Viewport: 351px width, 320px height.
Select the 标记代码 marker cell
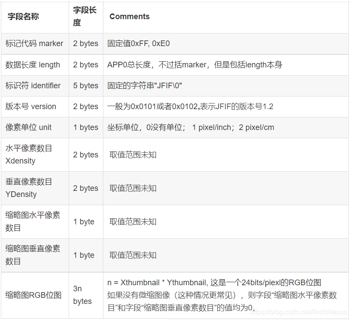[35, 43]
